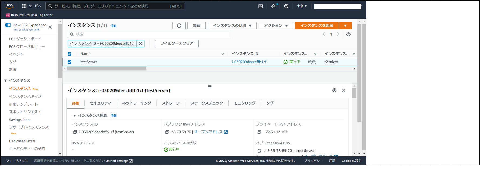Sort by the Name column arrow

[x=223, y=54]
